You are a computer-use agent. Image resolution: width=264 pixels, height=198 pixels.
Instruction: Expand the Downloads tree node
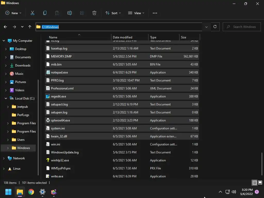tap(6, 65)
